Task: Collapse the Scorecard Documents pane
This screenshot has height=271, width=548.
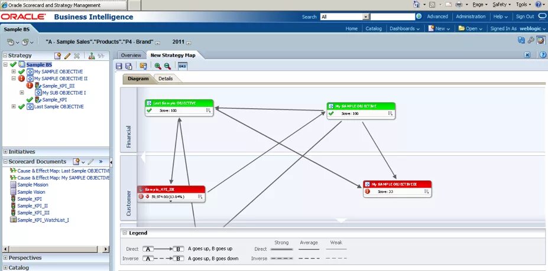Action: [x=5, y=162]
